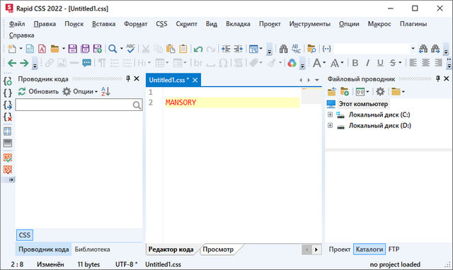Click the green back navigation arrow
This screenshot has width=453, height=270.
tap(12, 63)
